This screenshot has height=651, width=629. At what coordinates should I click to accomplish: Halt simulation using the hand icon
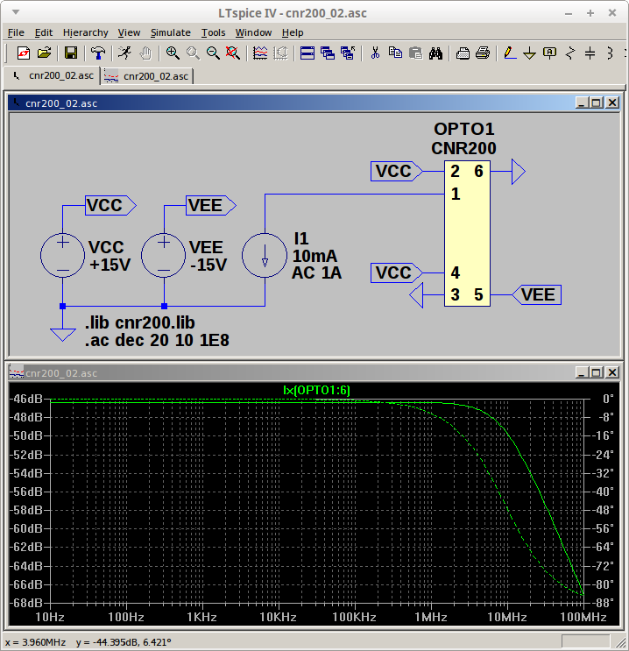(x=145, y=53)
